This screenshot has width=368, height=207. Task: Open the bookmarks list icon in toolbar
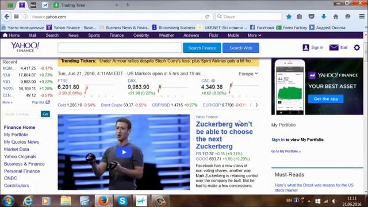[299, 17]
